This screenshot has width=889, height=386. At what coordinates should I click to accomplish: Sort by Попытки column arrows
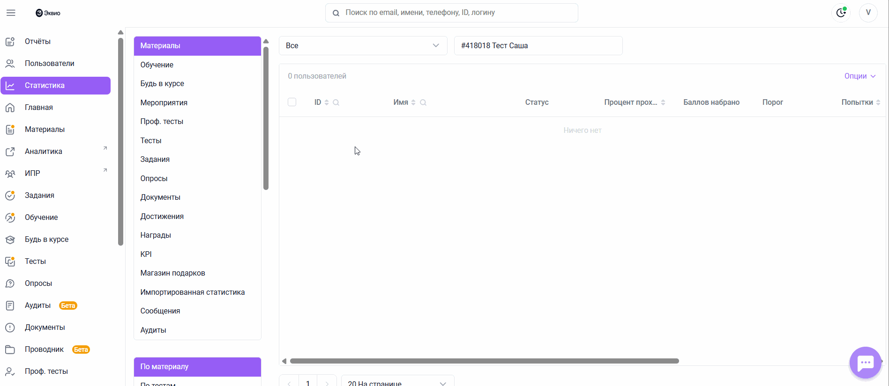(878, 102)
